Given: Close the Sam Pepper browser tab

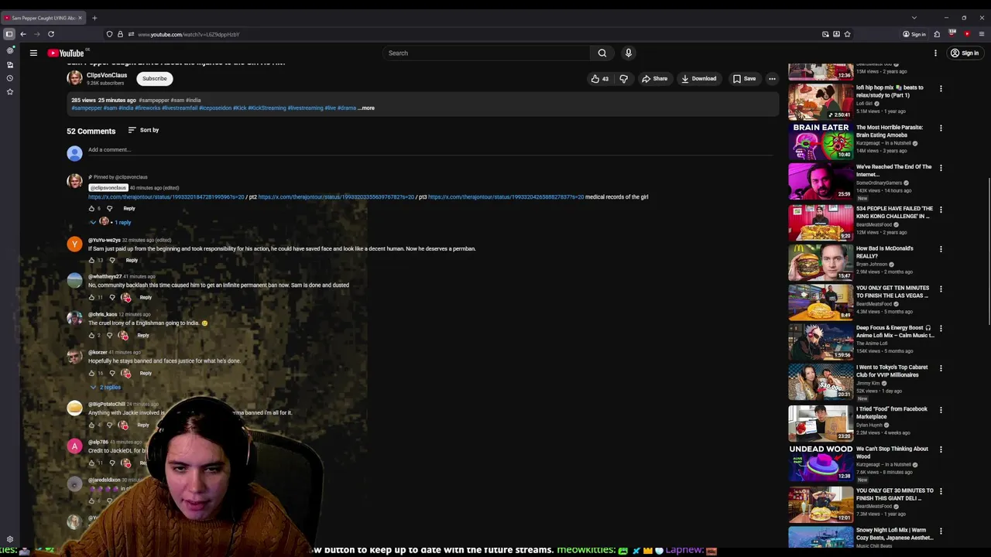Looking at the screenshot, I should 80,18.
